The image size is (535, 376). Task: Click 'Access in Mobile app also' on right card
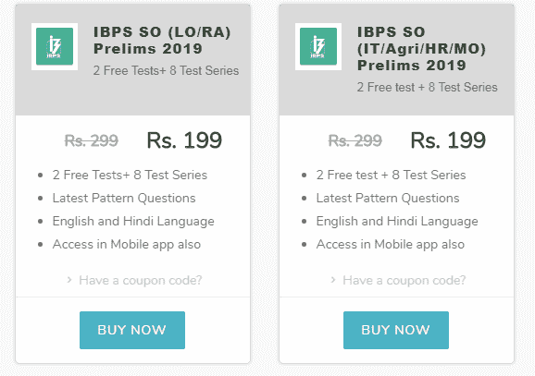pos(391,245)
